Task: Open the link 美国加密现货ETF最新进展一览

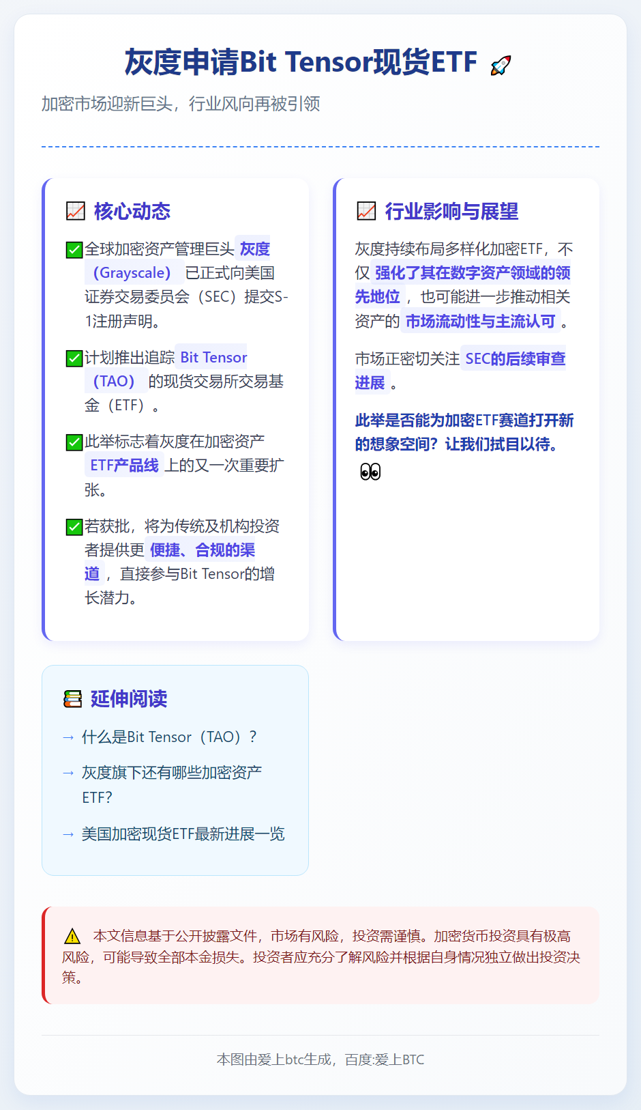Action: [x=183, y=834]
